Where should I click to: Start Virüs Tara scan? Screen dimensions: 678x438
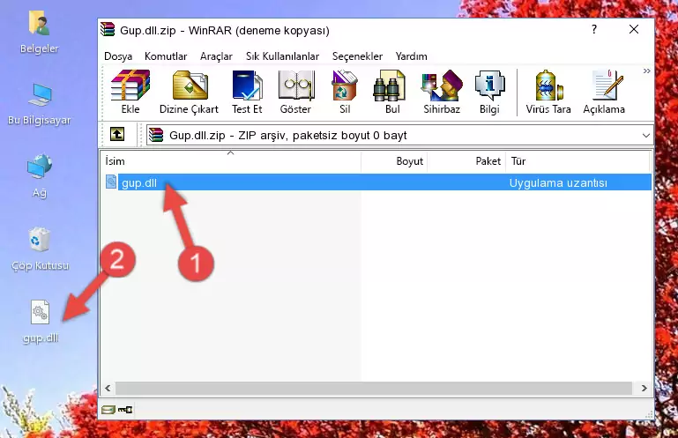[x=548, y=92]
